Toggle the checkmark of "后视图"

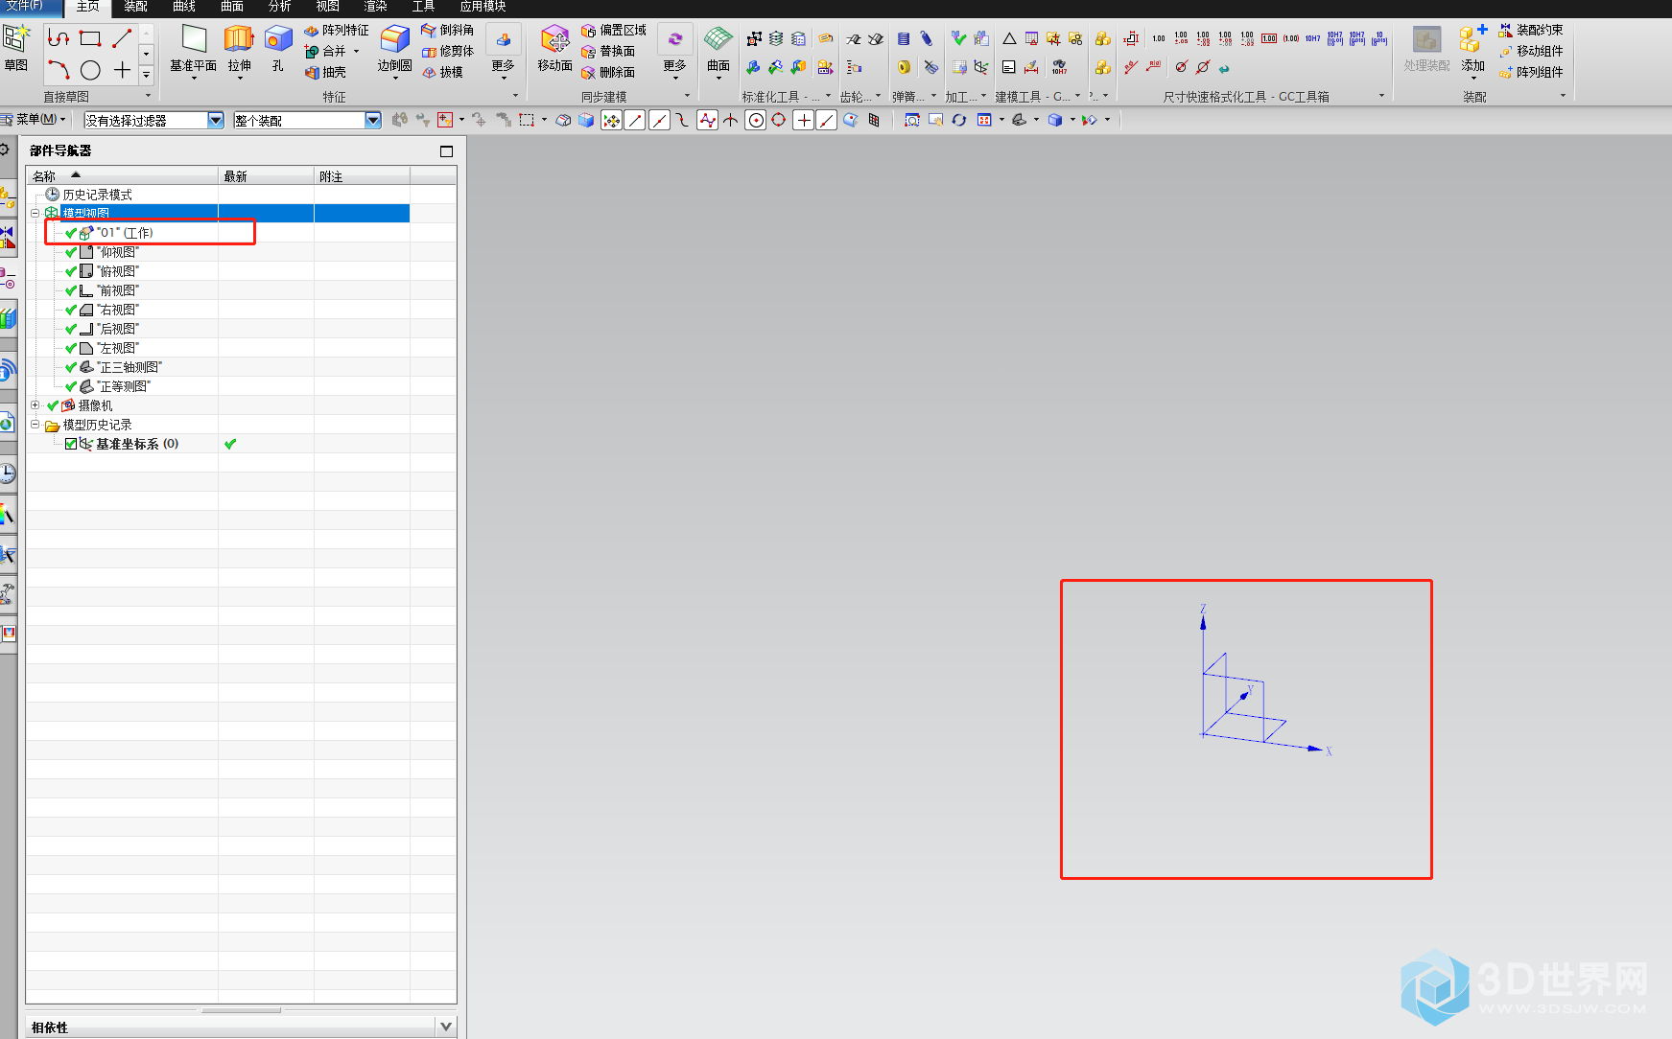pos(71,329)
